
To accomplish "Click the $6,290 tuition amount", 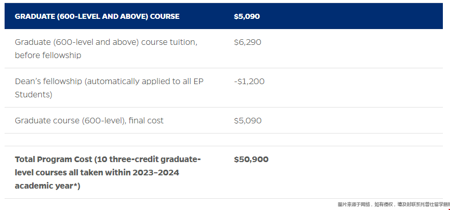I will 247,42.
